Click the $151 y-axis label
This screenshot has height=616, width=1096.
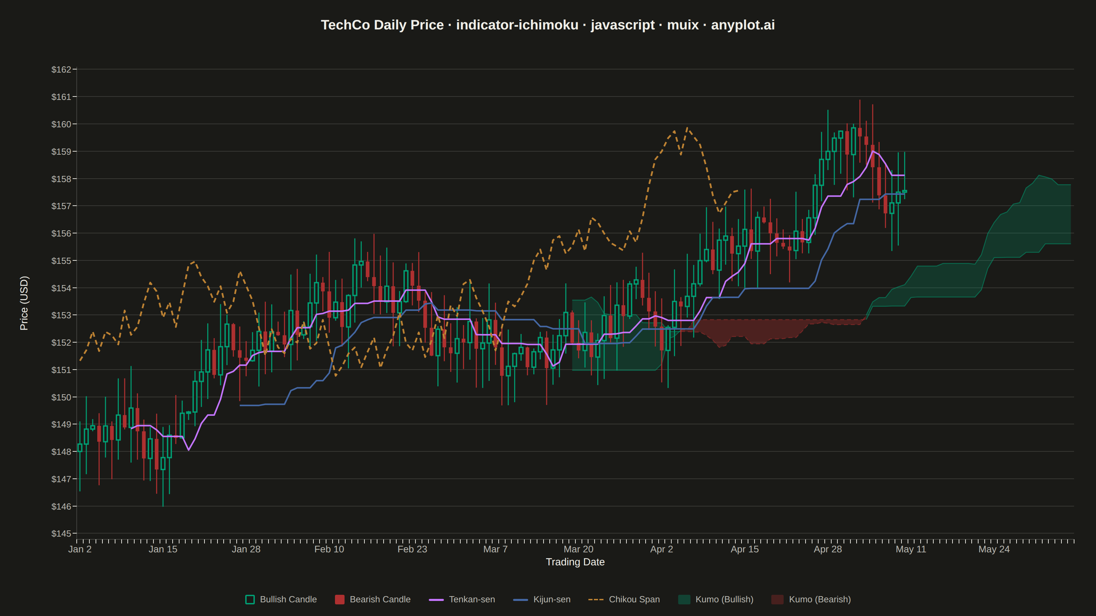pos(61,370)
